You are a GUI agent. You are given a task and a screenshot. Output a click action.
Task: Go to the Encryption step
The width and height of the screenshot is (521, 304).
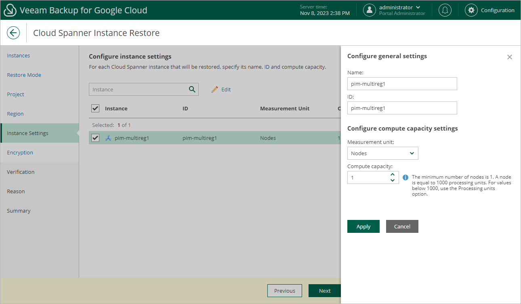(20, 152)
